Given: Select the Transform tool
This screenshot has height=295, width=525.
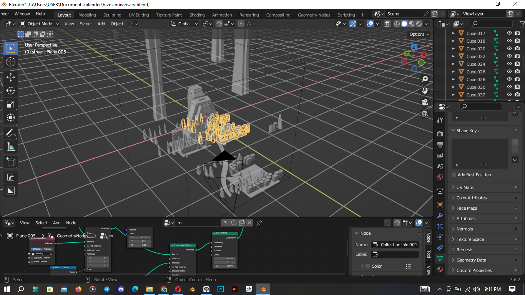Looking at the screenshot, I should (11, 118).
